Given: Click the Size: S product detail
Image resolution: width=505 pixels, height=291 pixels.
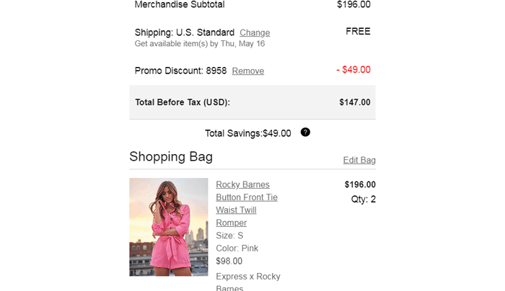Looking at the screenshot, I should [x=229, y=236].
